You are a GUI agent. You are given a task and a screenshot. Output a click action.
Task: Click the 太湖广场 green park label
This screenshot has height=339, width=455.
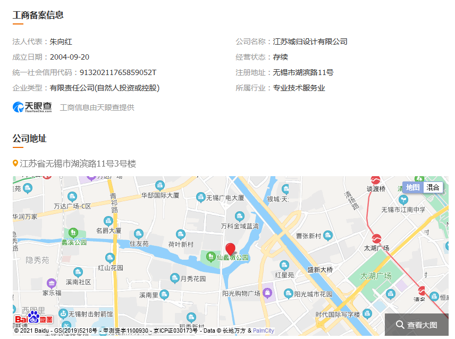click(x=376, y=276)
